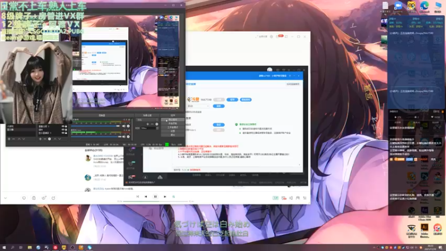The height and width of the screenshot is (251, 446).
Task: Open music player settings gear in title bar
Action: pos(272,37)
